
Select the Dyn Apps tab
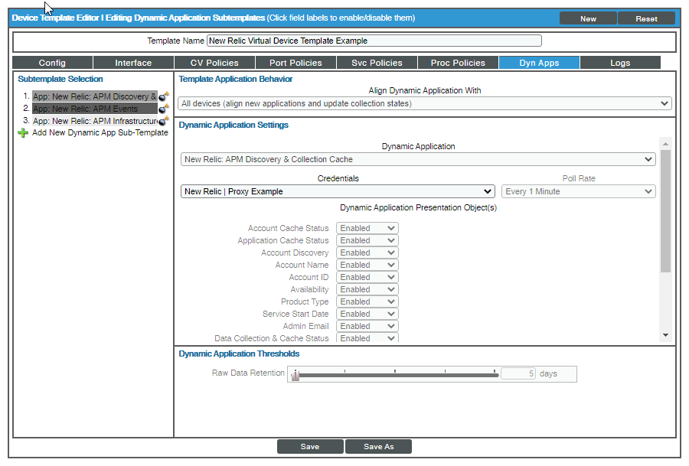coord(539,63)
